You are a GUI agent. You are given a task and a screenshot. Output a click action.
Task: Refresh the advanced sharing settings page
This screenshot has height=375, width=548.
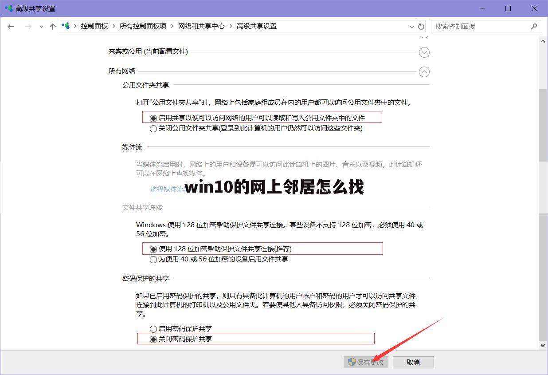(x=421, y=26)
